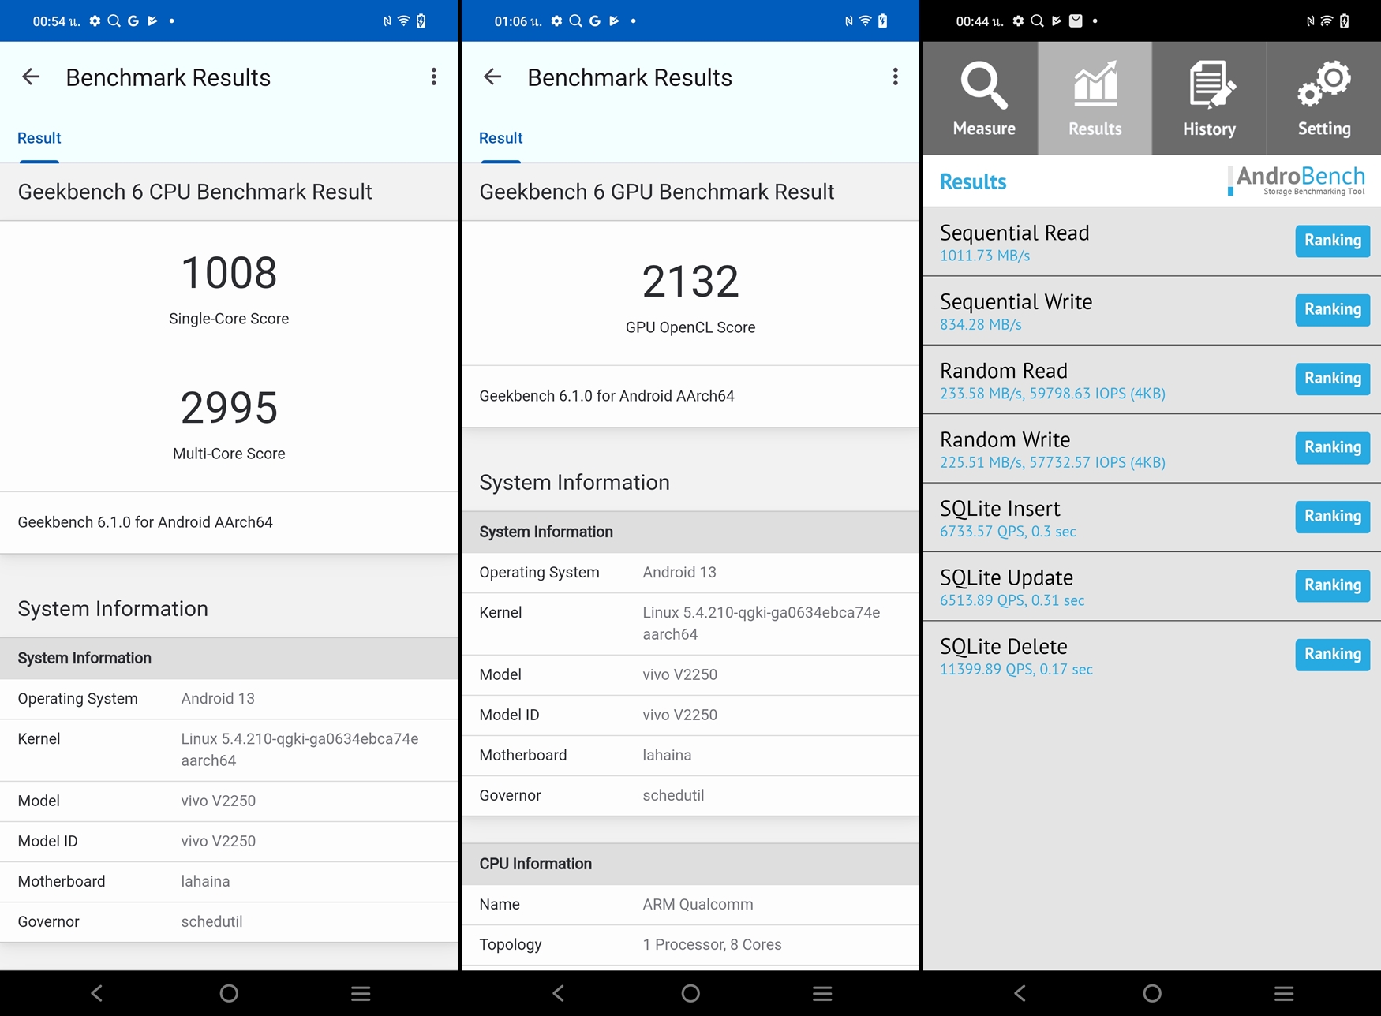Open overflow menu on GPU Benchmark Results
The width and height of the screenshot is (1381, 1016).
tap(895, 77)
